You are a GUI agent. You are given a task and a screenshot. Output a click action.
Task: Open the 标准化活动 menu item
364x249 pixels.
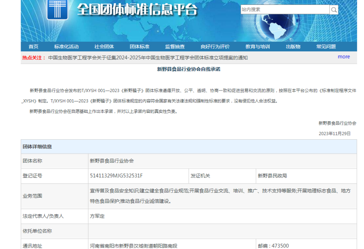point(66,47)
